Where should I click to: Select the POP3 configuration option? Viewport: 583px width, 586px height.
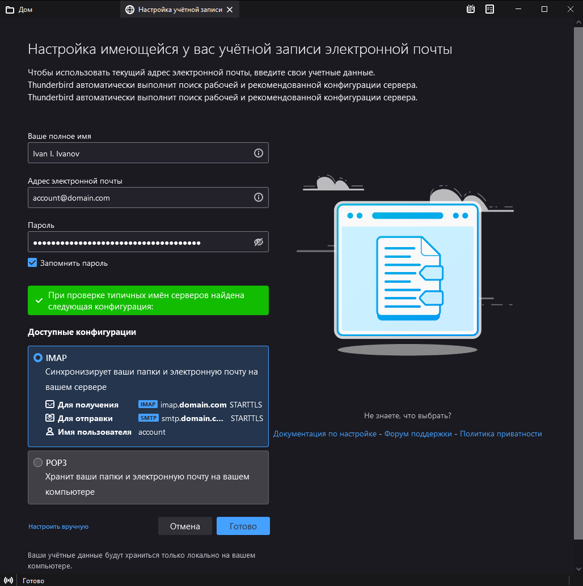38,462
